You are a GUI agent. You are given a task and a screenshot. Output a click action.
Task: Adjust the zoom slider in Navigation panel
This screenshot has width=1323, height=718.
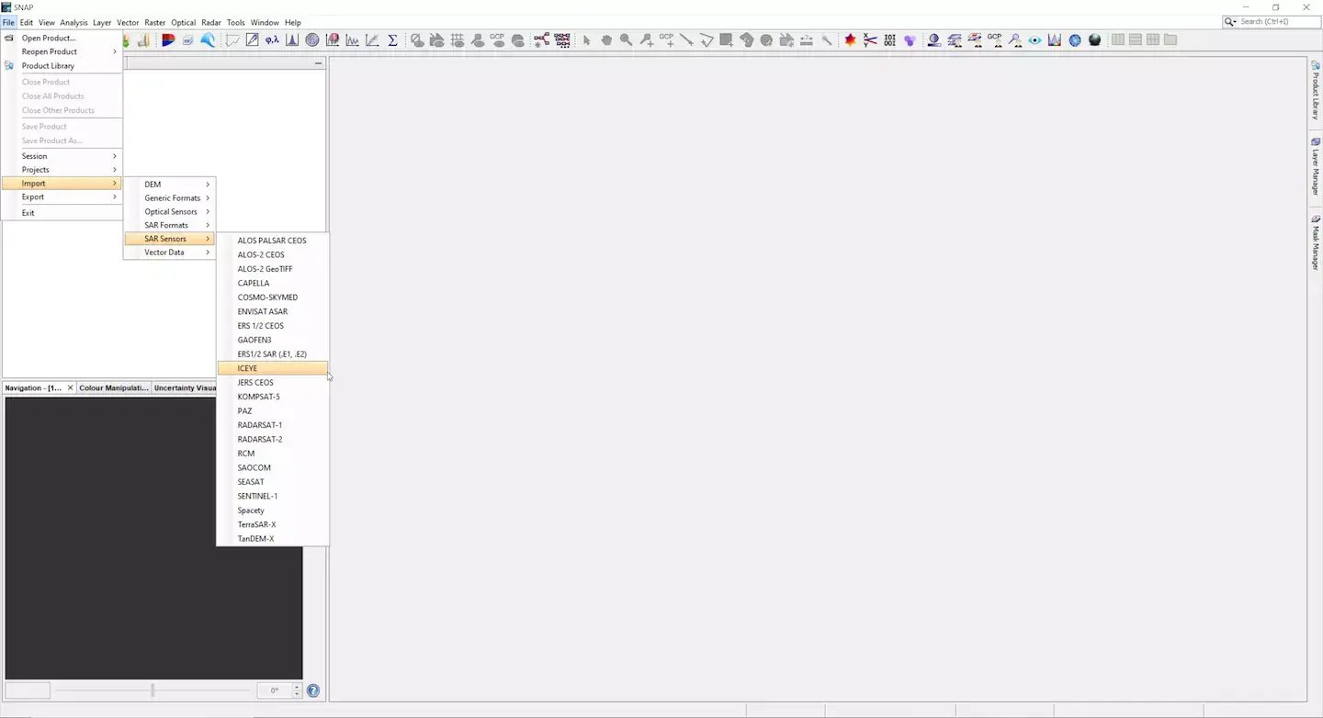point(153,690)
